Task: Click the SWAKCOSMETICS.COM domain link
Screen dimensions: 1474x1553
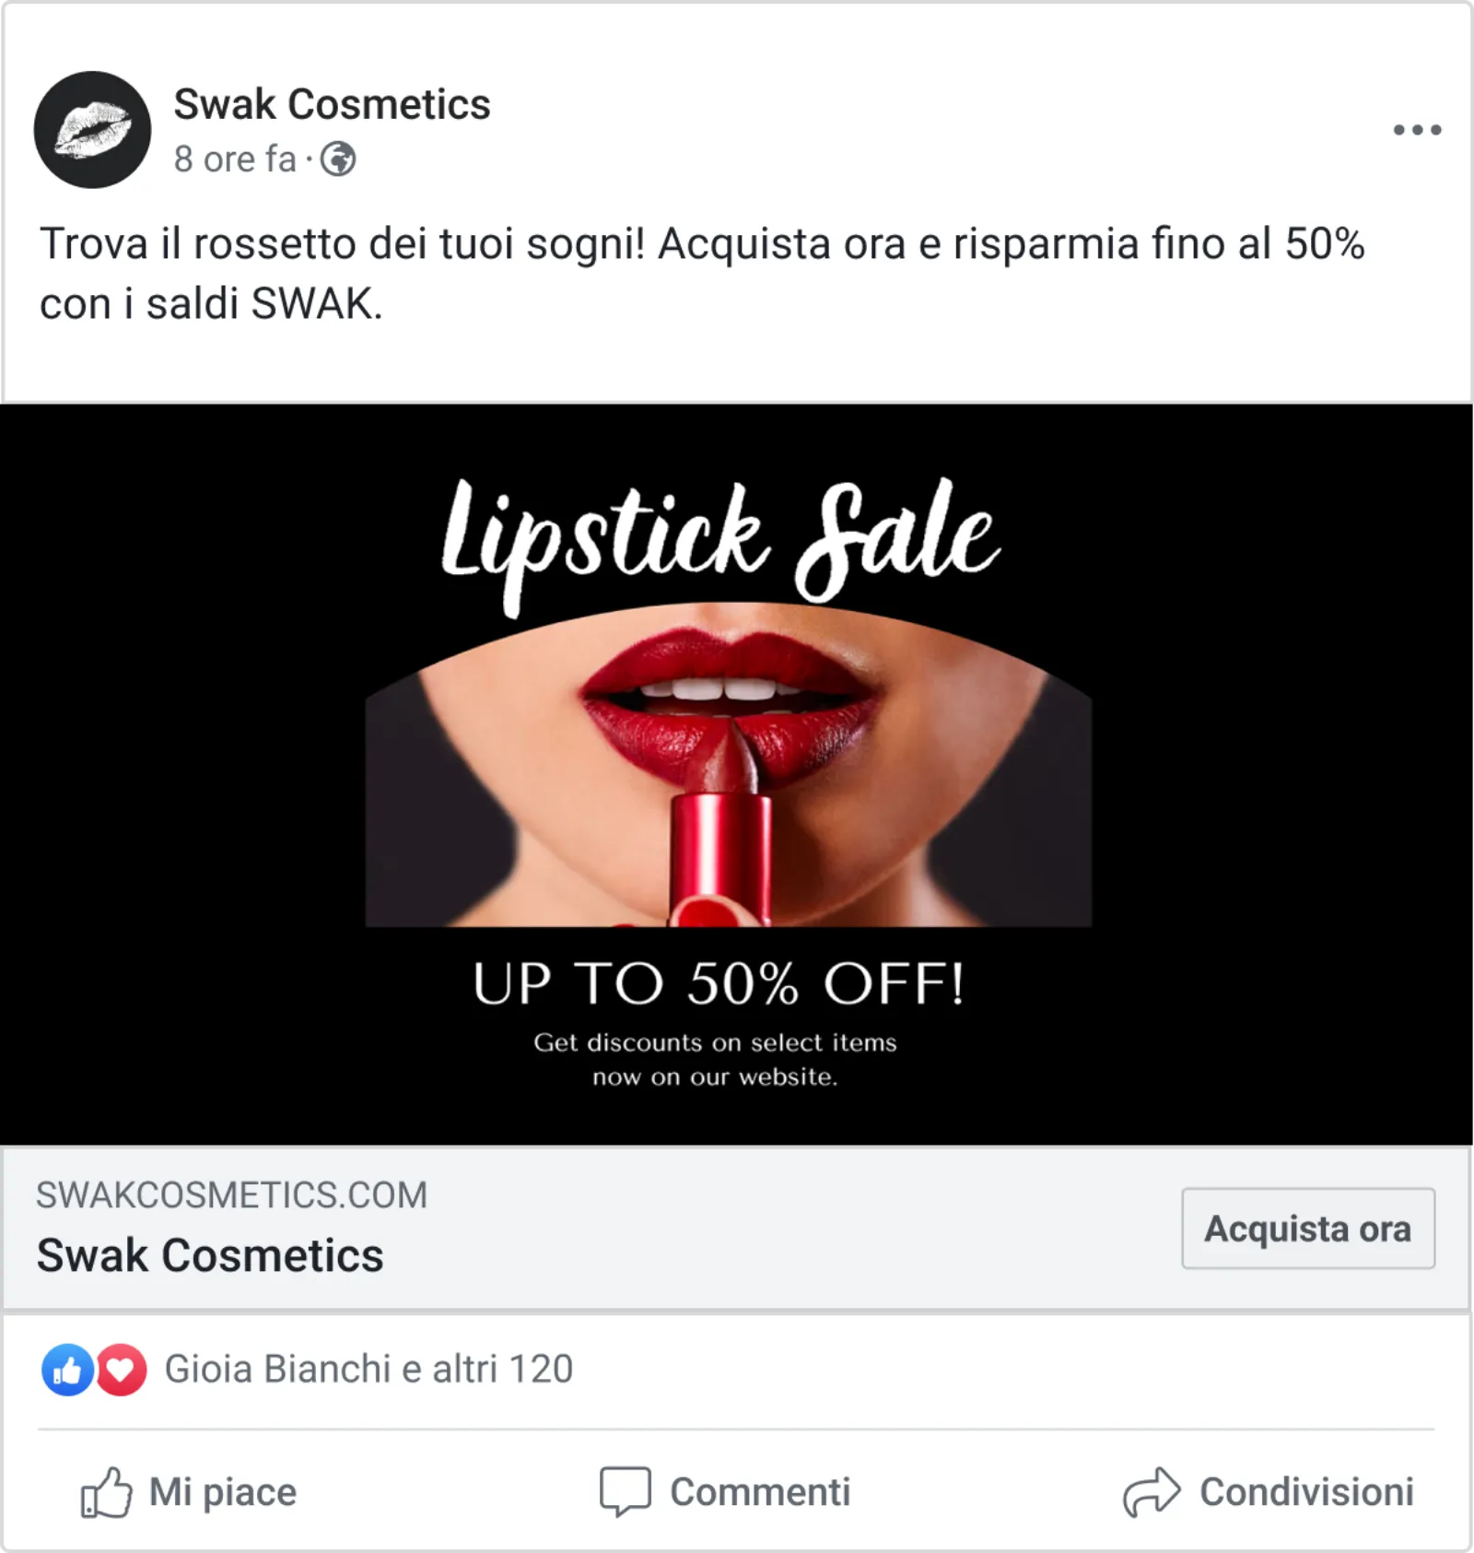Action: coord(232,1195)
